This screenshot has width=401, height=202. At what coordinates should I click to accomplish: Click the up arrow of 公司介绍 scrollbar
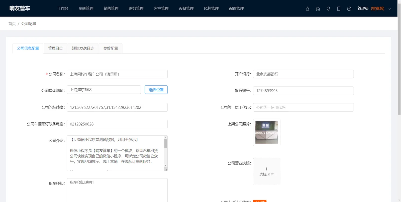(166, 137)
